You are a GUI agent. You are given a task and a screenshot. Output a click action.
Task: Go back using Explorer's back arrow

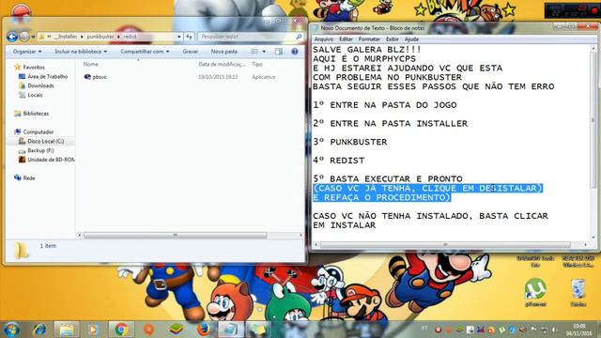pos(12,37)
